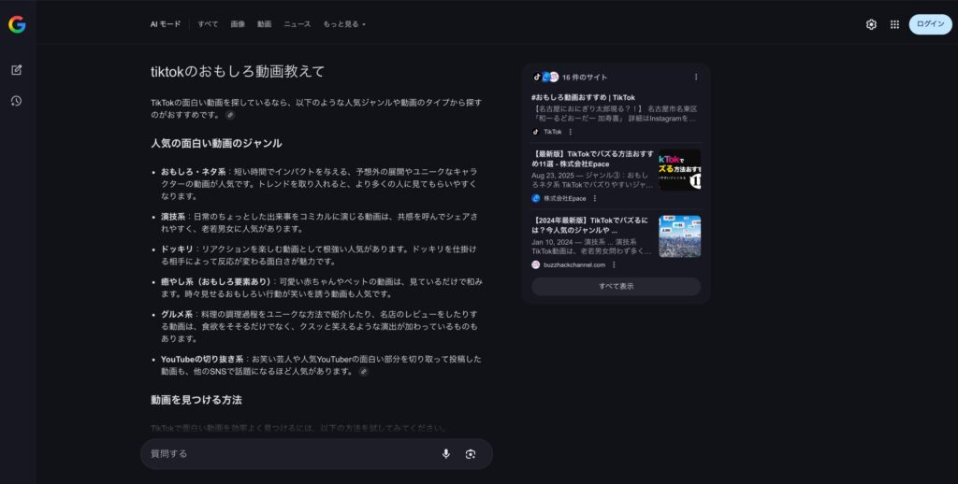Viewport: 958px width, 484px height.
Task: Open AI Mode history icon
Action: pos(17,101)
